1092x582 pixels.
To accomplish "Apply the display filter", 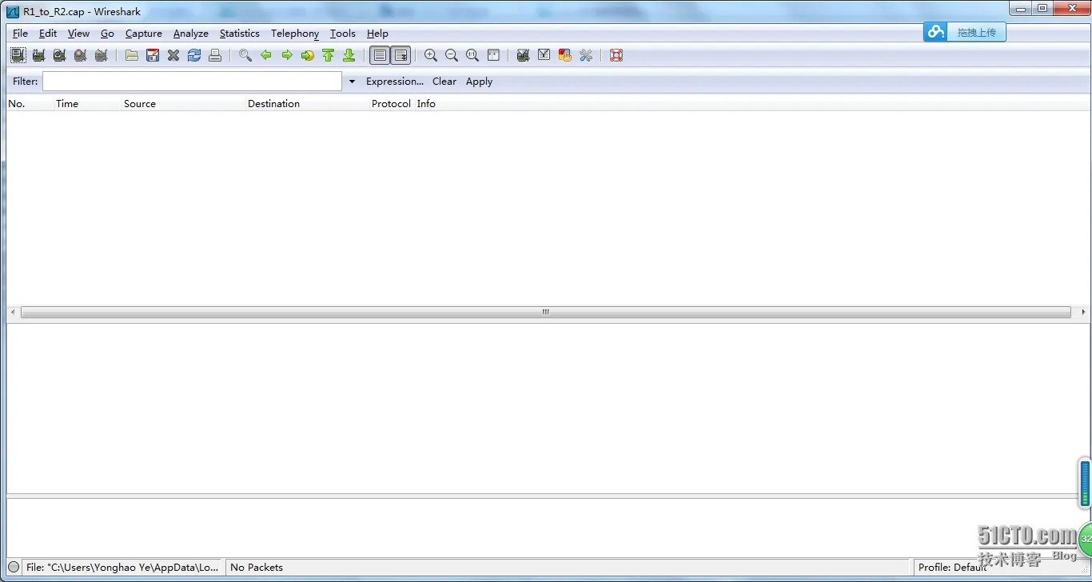I will 479,82.
